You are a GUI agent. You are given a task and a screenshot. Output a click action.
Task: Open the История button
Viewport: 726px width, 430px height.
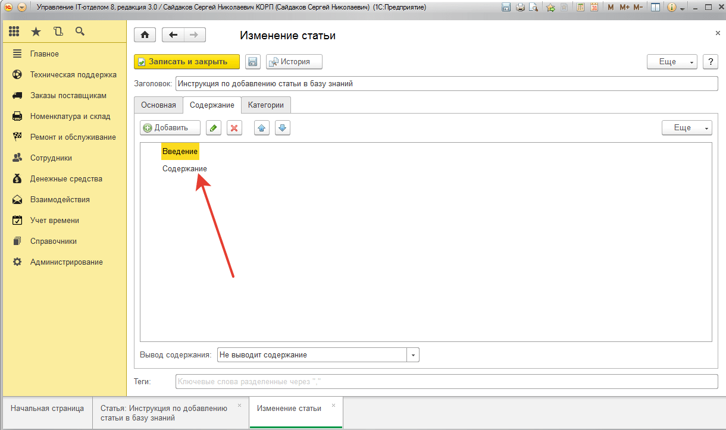[x=294, y=62]
